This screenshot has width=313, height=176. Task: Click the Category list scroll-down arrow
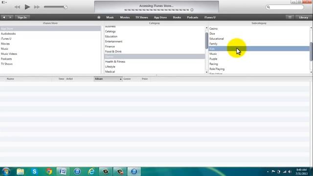coord(206,72)
